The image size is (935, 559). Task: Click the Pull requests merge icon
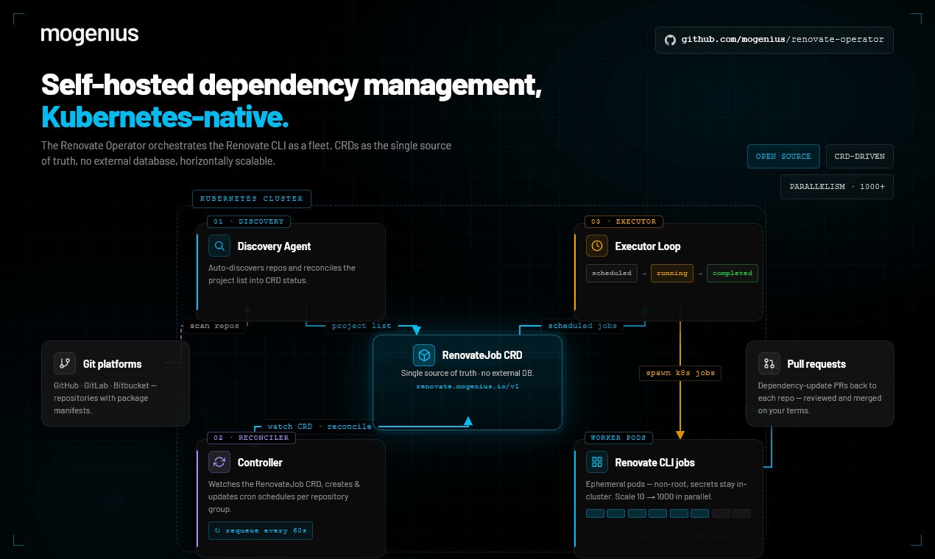769,363
